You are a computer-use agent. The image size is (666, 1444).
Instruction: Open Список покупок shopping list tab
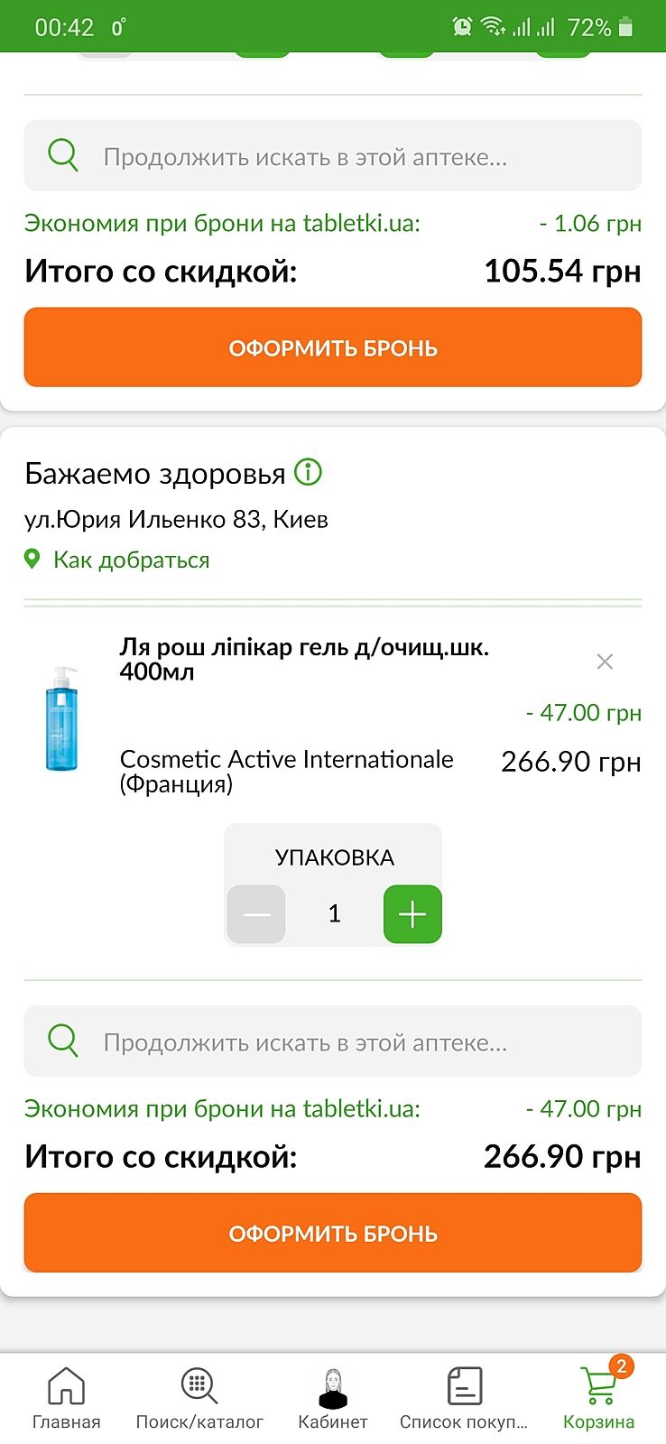click(x=464, y=1397)
